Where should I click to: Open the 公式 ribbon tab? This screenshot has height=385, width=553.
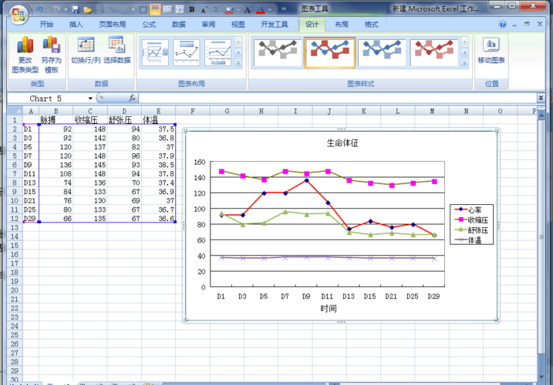click(x=149, y=25)
